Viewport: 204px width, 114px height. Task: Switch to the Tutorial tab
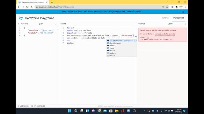(165, 18)
